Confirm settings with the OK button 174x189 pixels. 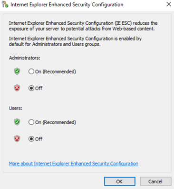(x=120, y=181)
